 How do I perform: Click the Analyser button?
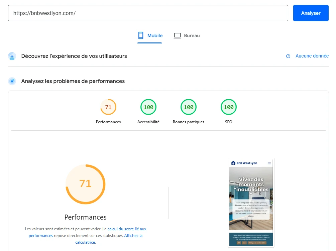(311, 13)
